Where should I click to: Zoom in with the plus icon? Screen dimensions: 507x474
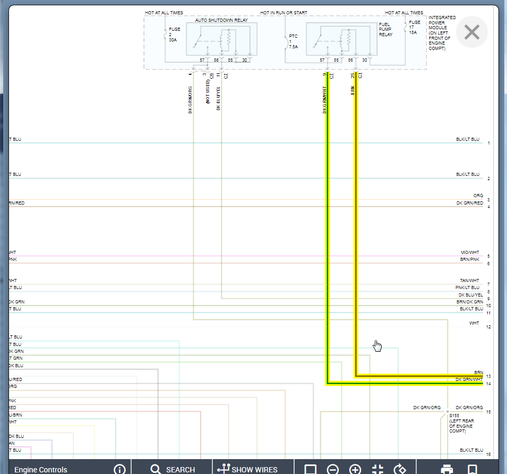pos(355,469)
